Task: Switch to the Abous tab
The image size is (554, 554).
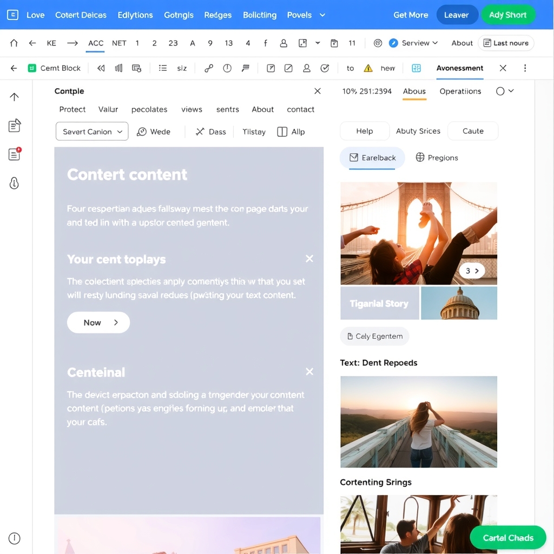Action: [414, 91]
